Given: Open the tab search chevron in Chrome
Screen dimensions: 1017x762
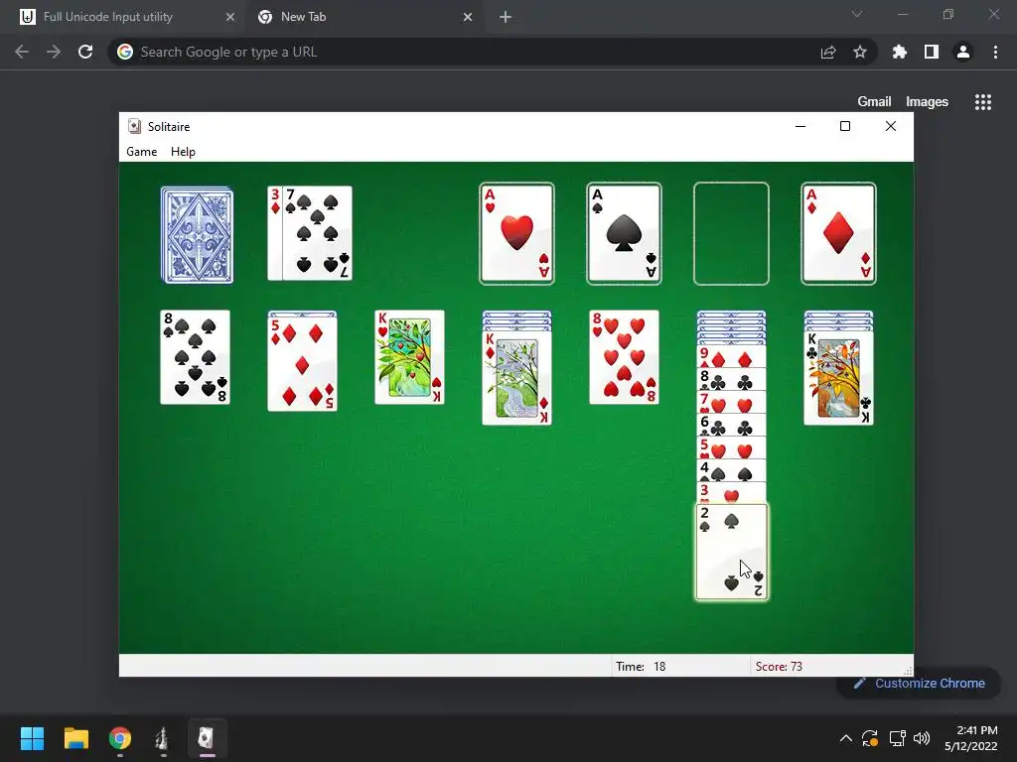Looking at the screenshot, I should [x=857, y=14].
